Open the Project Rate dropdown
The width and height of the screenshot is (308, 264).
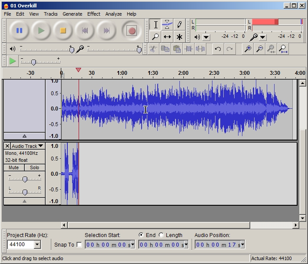pos(37,245)
